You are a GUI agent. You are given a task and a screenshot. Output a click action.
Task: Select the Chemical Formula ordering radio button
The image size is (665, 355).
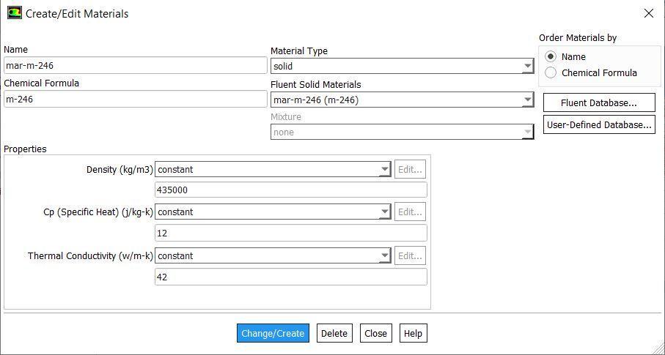pyautogui.click(x=551, y=73)
